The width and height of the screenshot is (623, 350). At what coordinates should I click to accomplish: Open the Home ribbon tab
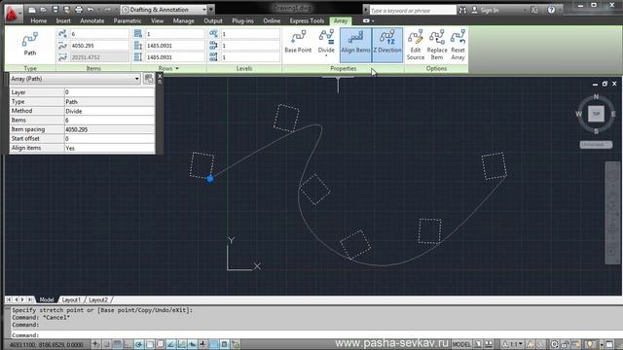coord(39,20)
